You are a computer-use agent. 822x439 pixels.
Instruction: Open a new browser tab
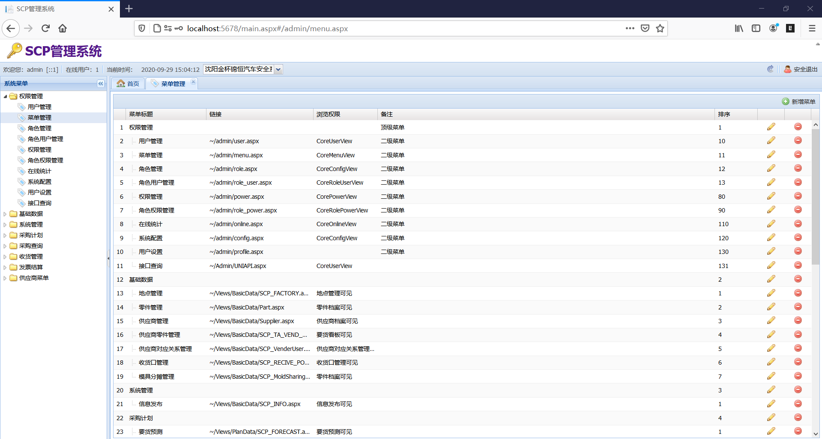coord(129,9)
